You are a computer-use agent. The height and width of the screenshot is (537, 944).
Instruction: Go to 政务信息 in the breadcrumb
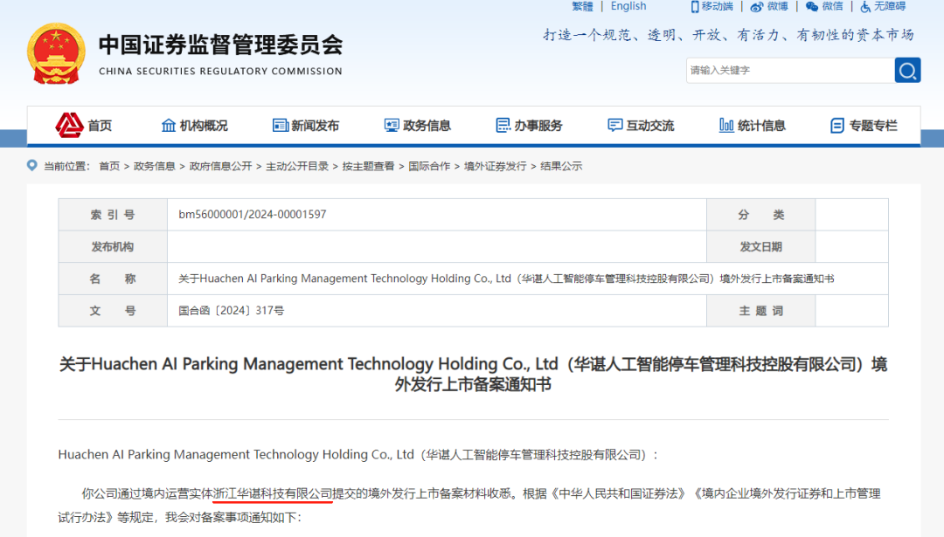[x=154, y=166]
